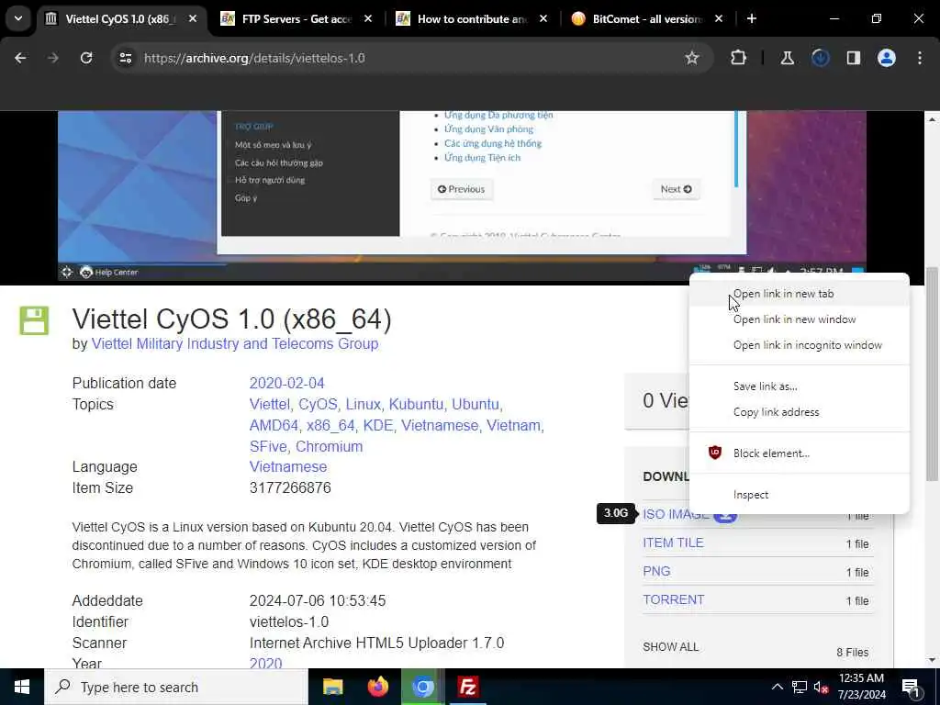Open the Vietnamese language link
Viewport: 940px width, 705px height.
pyautogui.click(x=287, y=467)
